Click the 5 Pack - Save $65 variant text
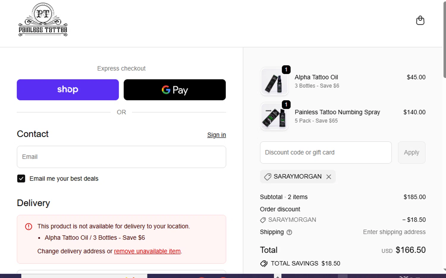 pos(316,121)
